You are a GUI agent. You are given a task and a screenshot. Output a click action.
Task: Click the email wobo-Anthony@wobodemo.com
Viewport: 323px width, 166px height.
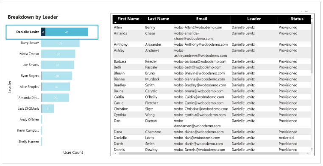(201, 44)
